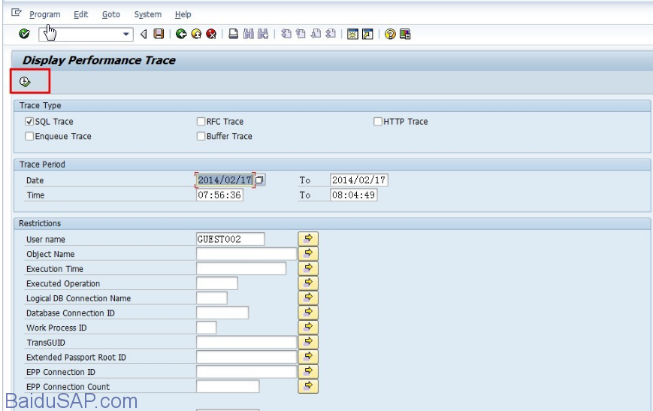Click the Customize Local Layout icon
The image size is (653, 411).
coord(406,34)
